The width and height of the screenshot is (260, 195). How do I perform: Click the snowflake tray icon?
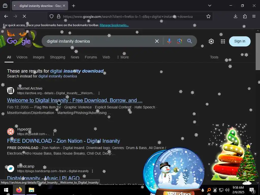(215, 190)
